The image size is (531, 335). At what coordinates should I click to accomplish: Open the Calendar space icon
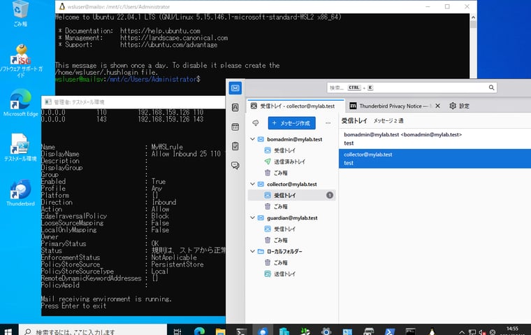click(235, 127)
